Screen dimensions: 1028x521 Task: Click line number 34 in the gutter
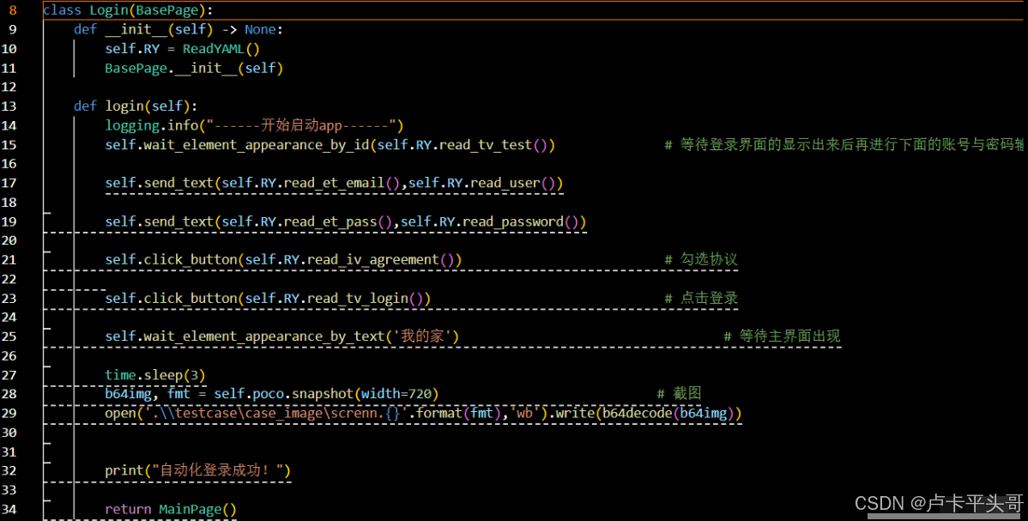[x=9, y=509]
